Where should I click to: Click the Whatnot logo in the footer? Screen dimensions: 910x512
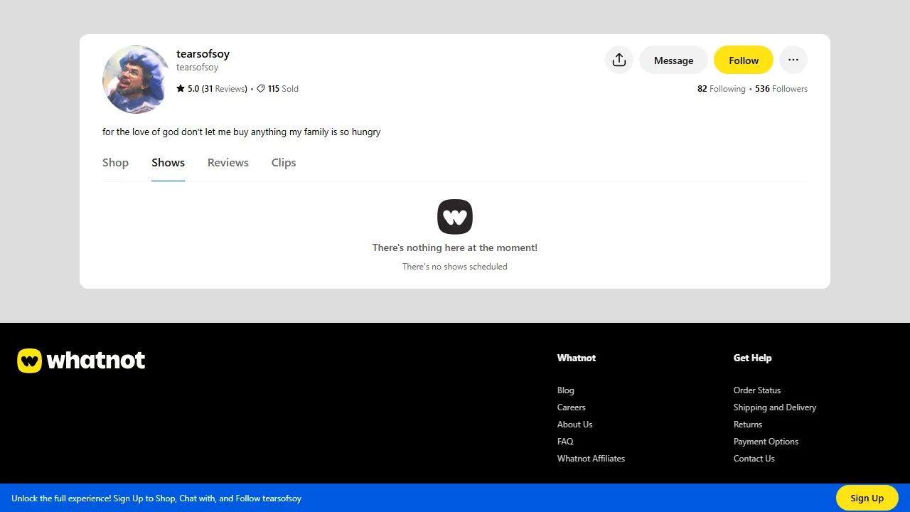[x=80, y=361]
